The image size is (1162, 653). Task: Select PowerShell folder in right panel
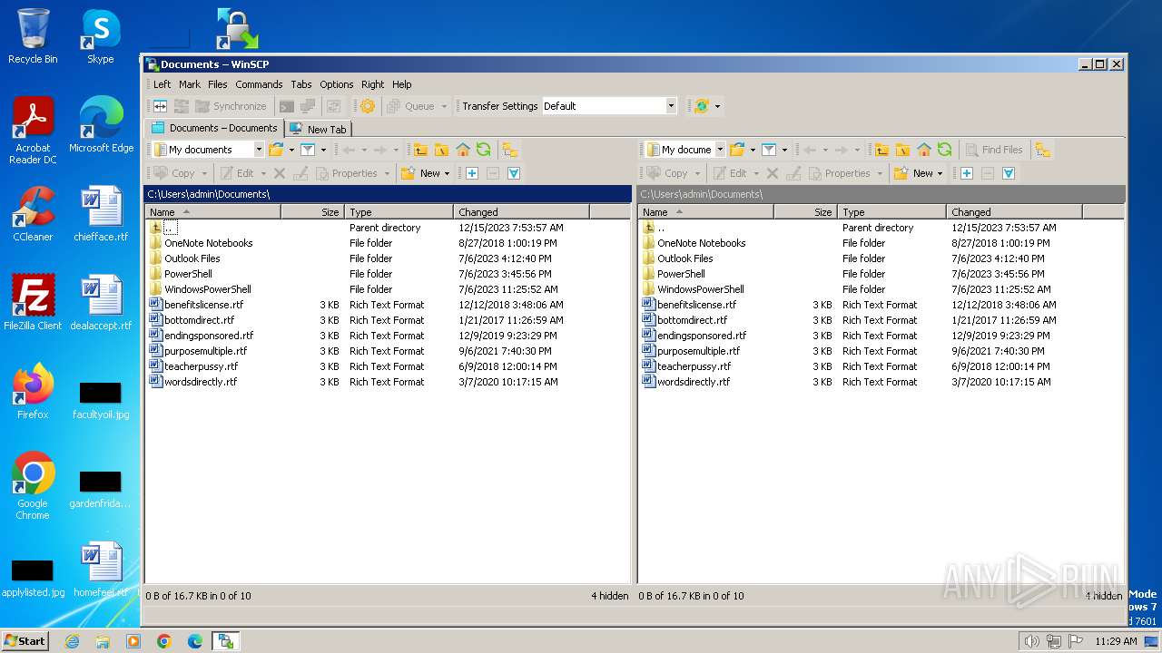(681, 274)
